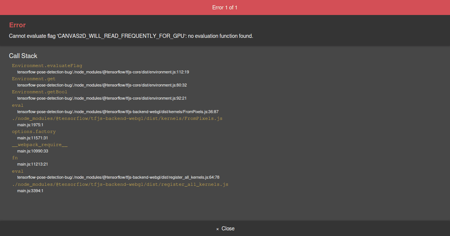Image resolution: width=450 pixels, height=236 pixels.
Task: Select the fn stack frame
Action: pyautogui.click(x=15, y=158)
